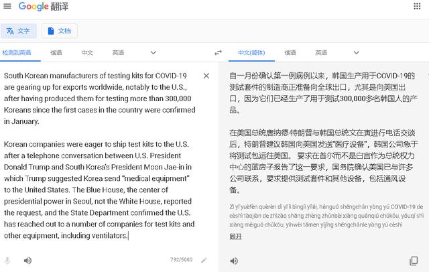
Task: Expand the romanization with 展开
Action: (235, 236)
